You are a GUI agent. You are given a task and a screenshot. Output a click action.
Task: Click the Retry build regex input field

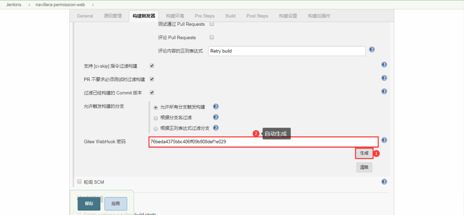287,51
